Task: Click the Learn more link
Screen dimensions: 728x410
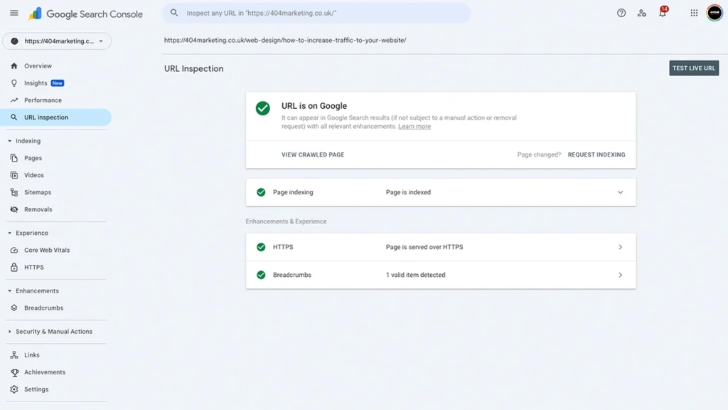Action: (414, 127)
